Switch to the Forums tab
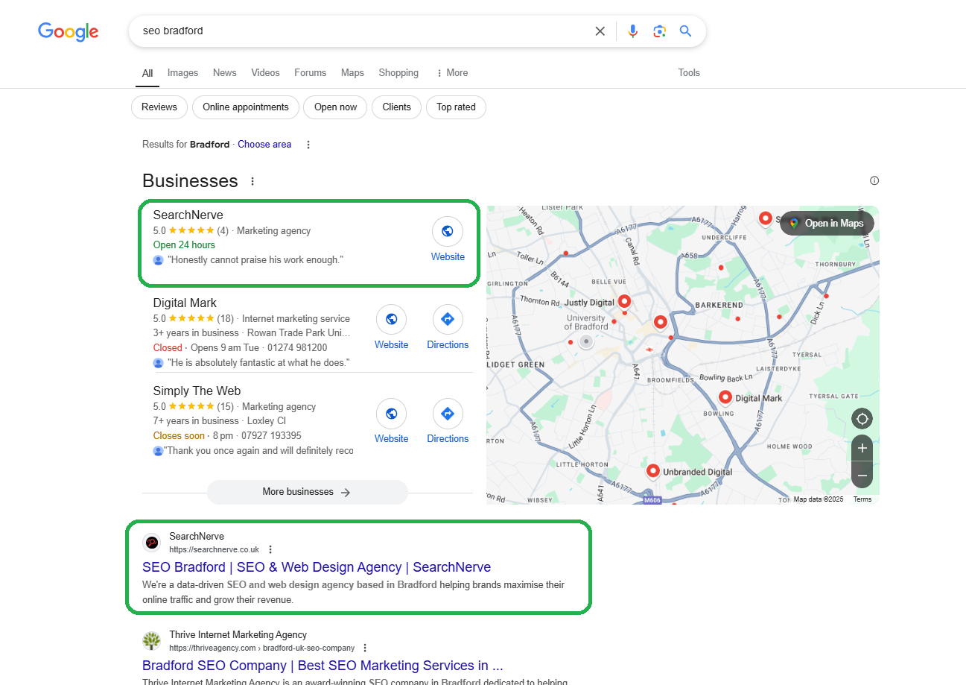The image size is (966, 685). point(310,73)
